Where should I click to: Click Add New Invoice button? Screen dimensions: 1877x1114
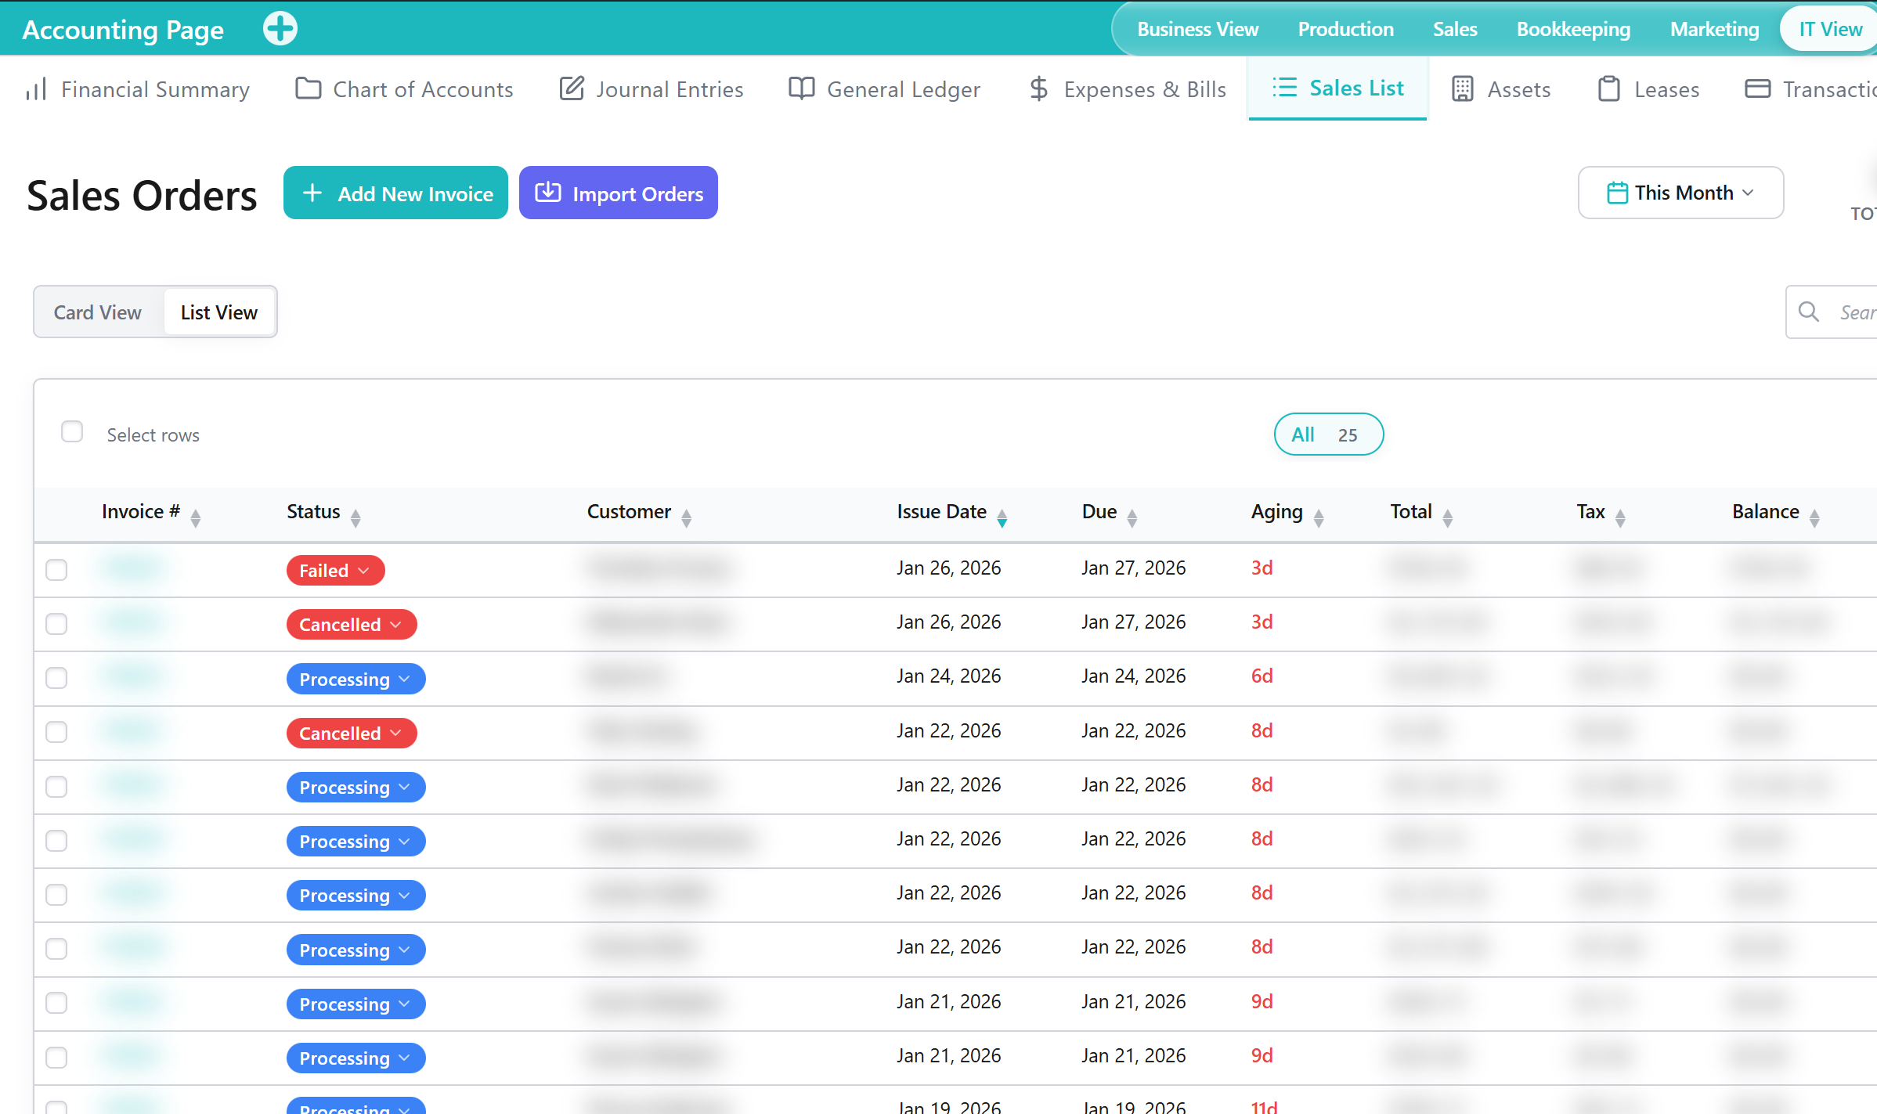pyautogui.click(x=395, y=193)
